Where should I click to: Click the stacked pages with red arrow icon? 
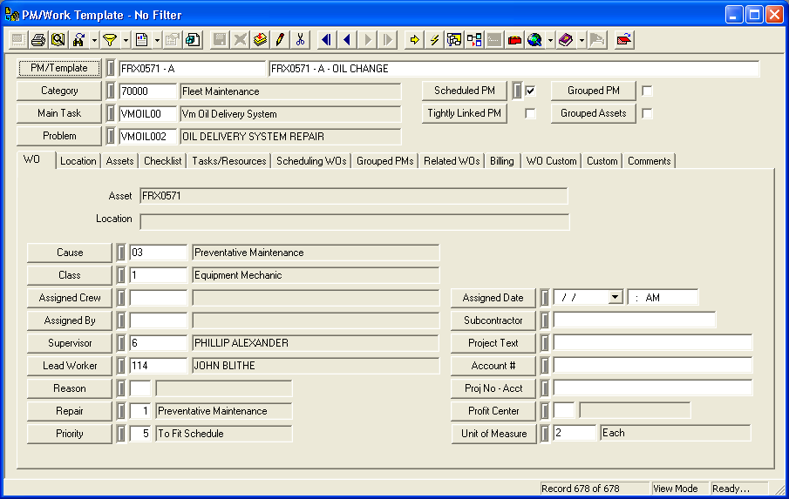click(260, 40)
